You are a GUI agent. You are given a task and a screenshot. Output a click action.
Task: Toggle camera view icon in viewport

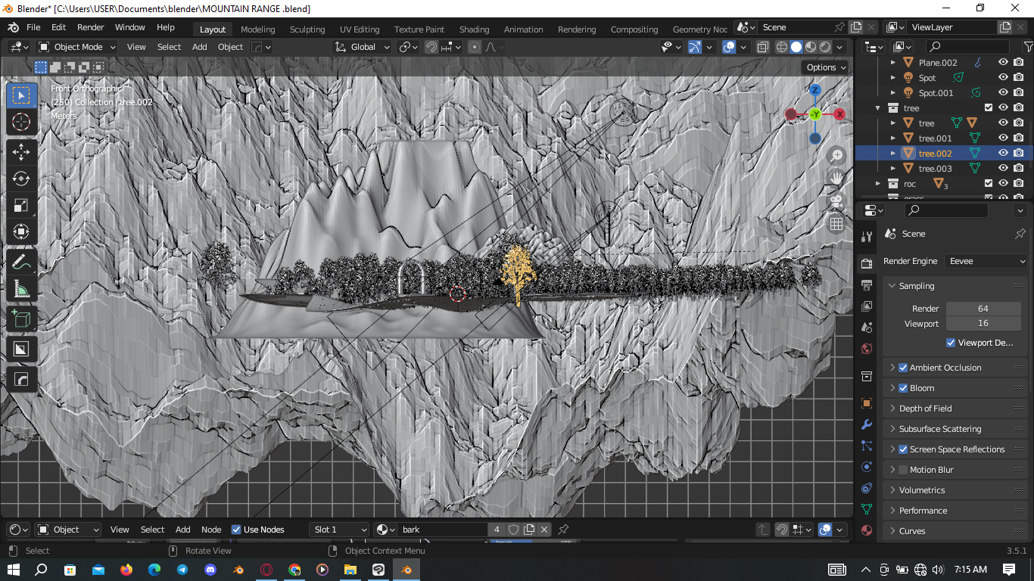tap(836, 200)
